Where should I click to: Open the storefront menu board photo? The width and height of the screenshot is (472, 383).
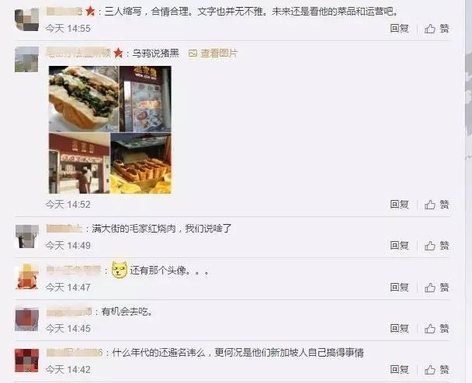(145, 98)
